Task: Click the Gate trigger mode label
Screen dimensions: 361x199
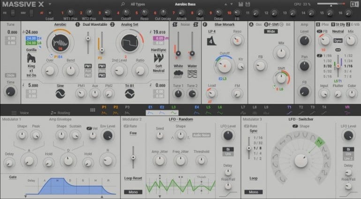Action: point(13,177)
